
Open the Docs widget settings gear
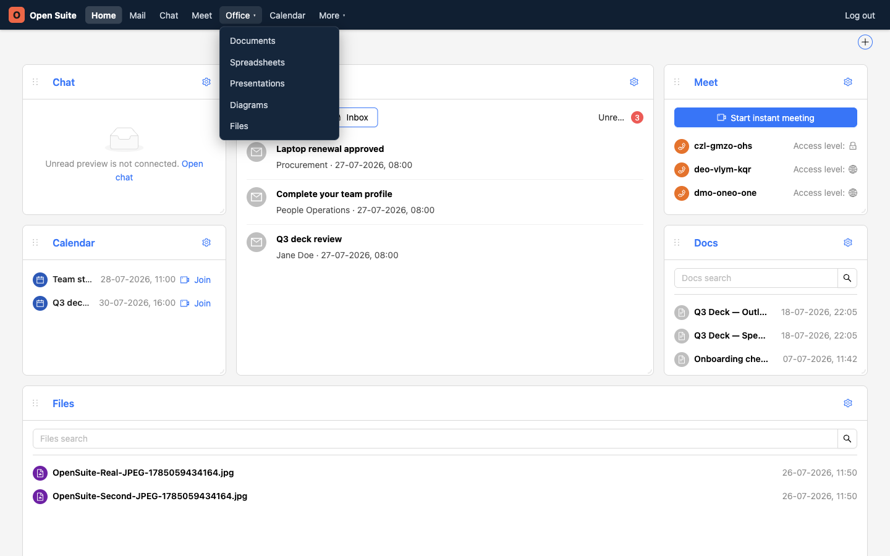pyautogui.click(x=848, y=243)
